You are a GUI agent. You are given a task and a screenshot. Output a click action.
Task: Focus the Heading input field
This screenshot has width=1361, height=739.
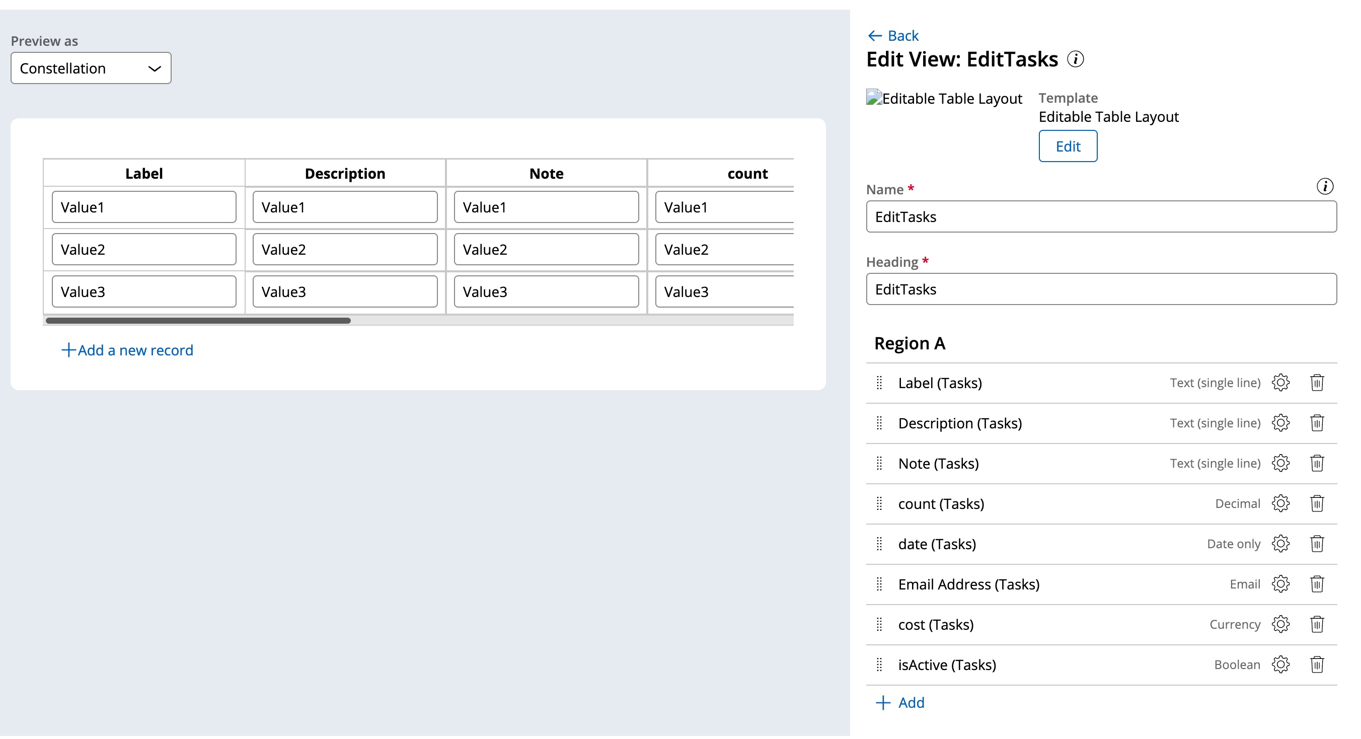pyautogui.click(x=1101, y=289)
